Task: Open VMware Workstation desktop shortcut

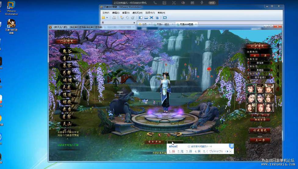Action: [11, 8]
